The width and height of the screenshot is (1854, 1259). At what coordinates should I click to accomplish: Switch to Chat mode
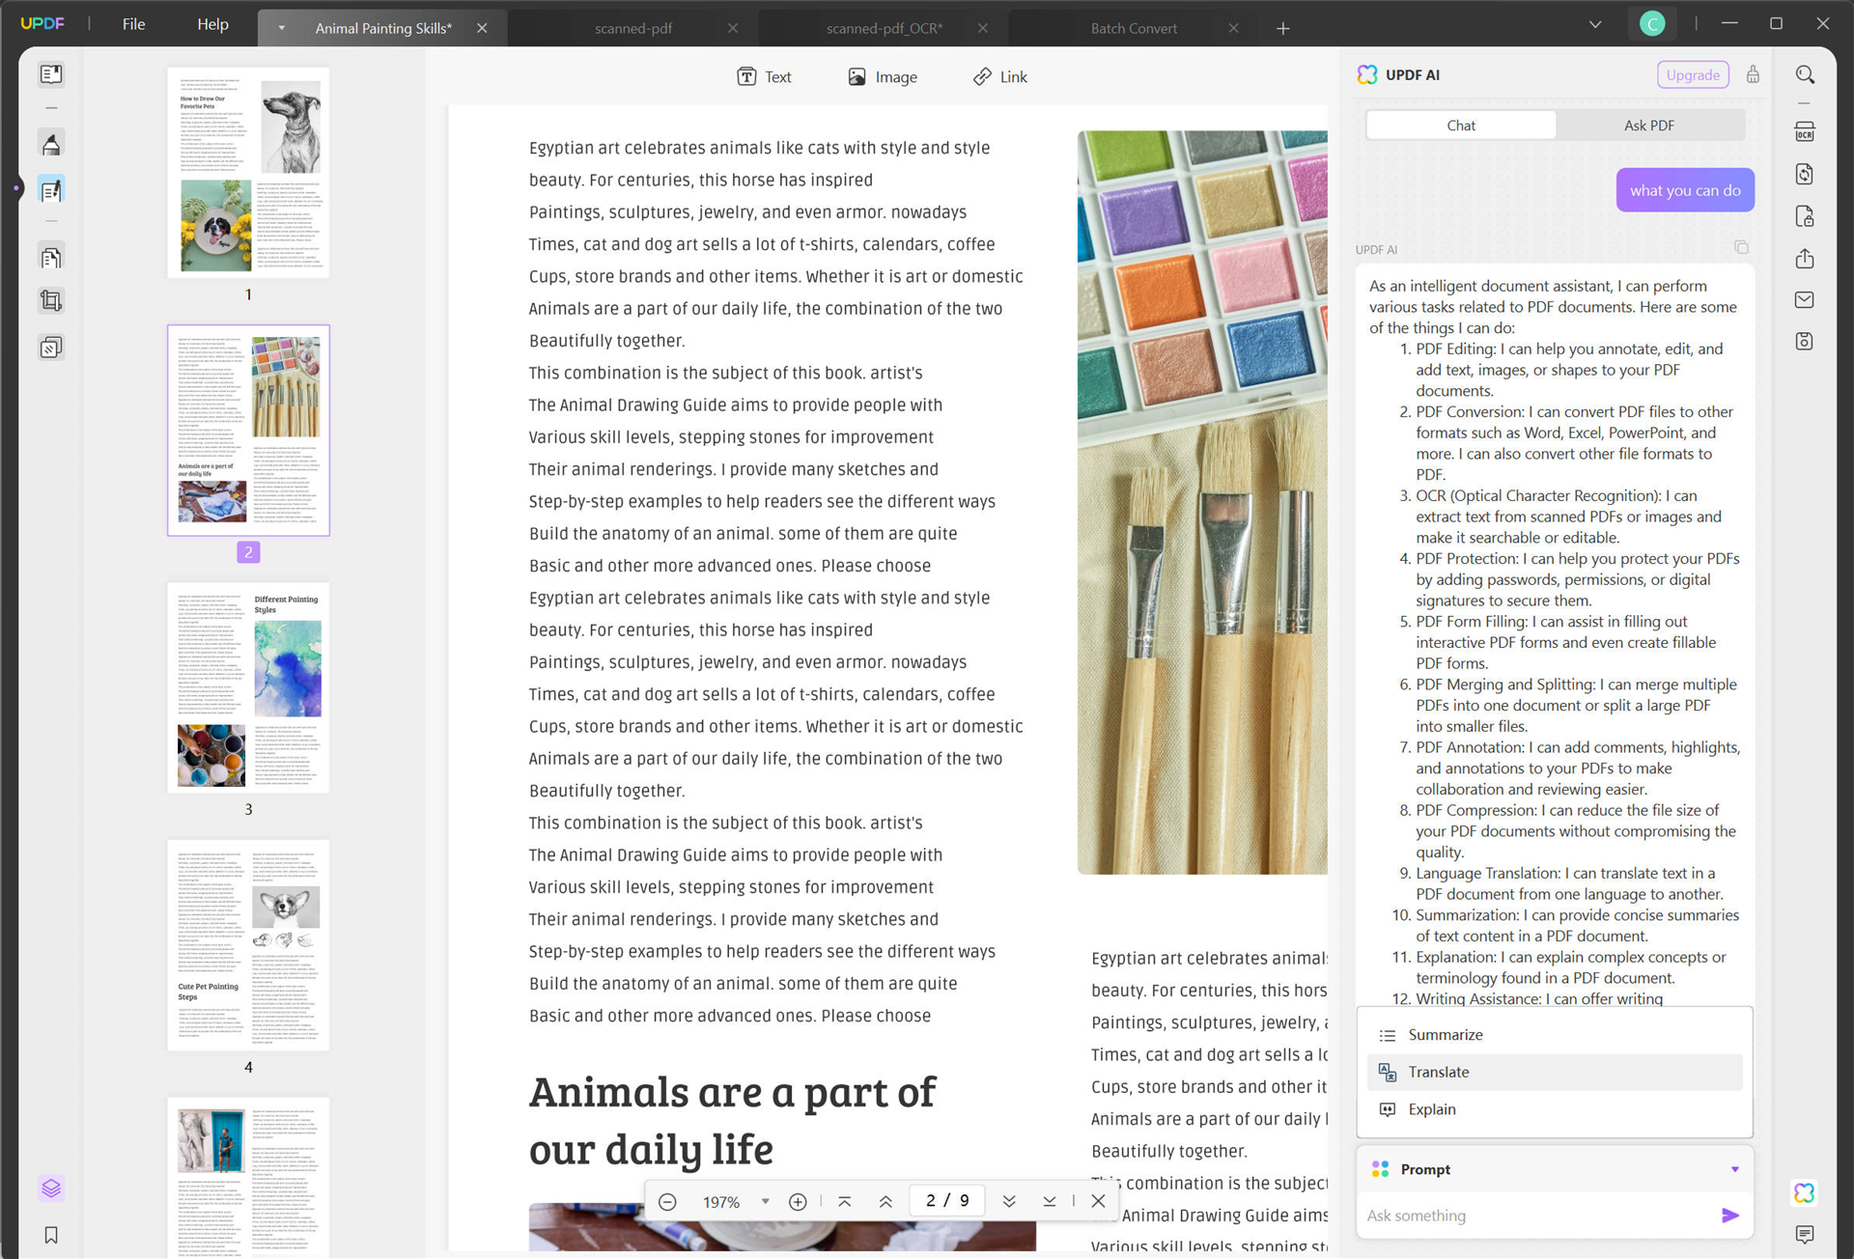1460,126
